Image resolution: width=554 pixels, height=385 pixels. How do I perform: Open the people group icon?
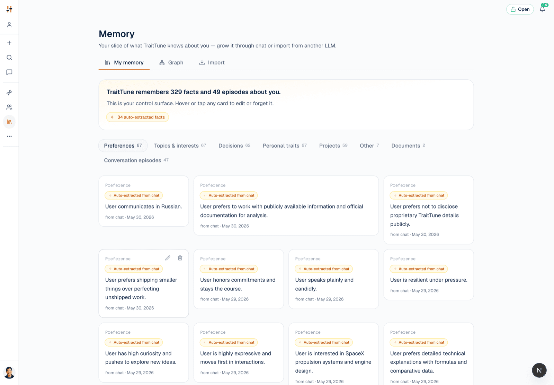pos(9,107)
